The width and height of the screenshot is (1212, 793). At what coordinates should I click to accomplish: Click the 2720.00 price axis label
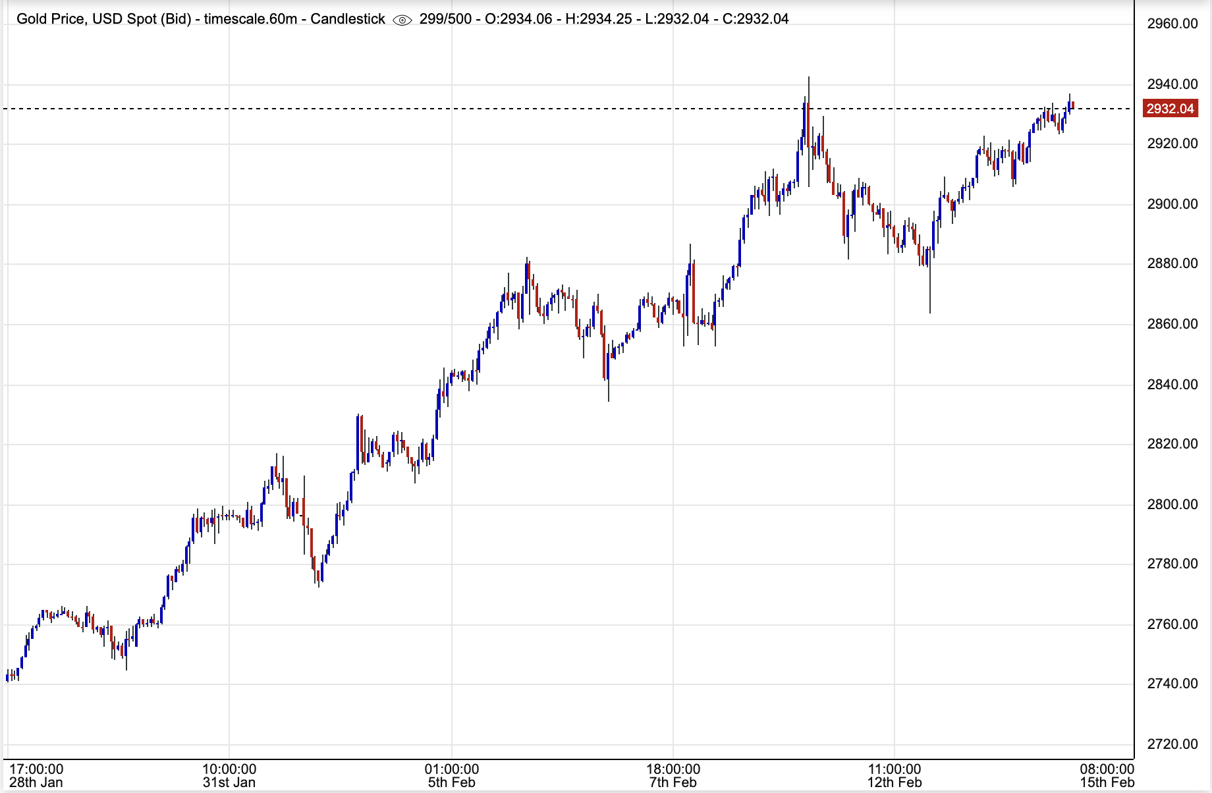(x=1172, y=744)
